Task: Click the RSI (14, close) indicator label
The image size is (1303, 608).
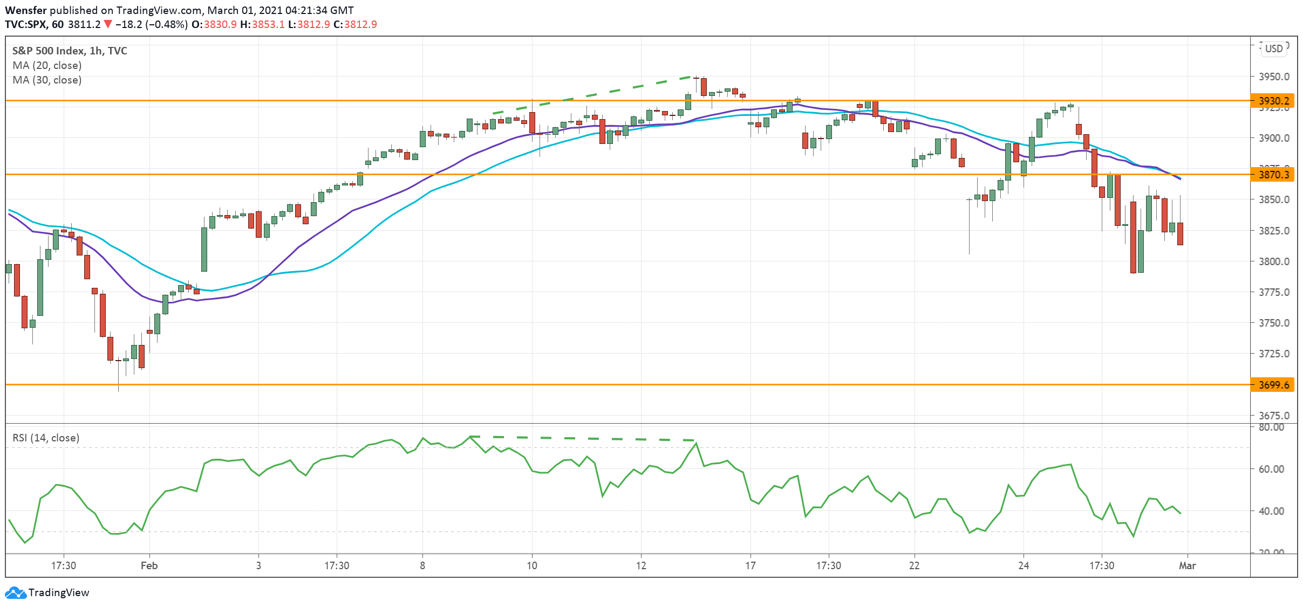Action: point(46,438)
